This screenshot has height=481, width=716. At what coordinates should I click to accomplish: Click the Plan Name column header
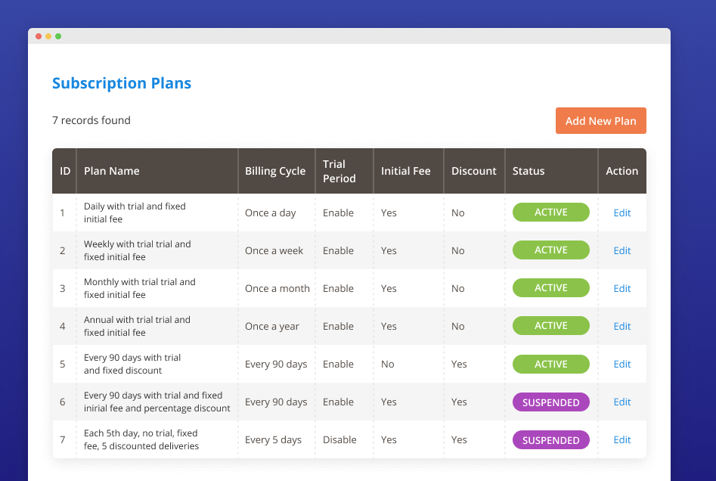coord(112,171)
